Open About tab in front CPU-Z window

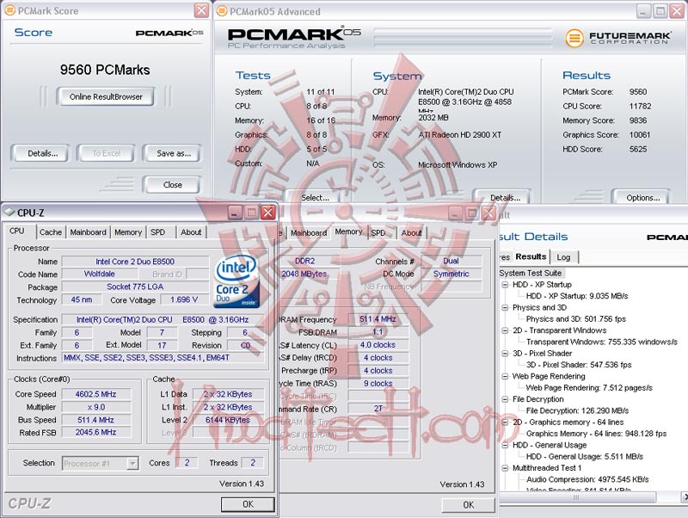pos(191,231)
